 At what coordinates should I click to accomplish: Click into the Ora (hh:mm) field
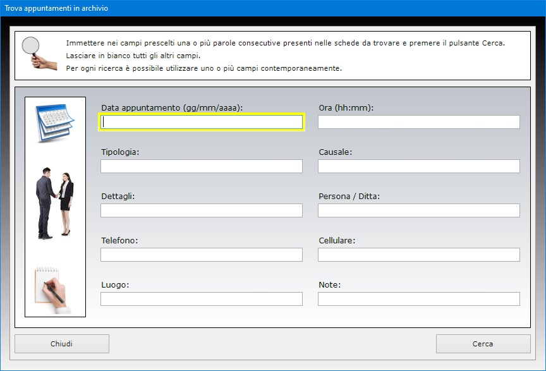(x=418, y=122)
